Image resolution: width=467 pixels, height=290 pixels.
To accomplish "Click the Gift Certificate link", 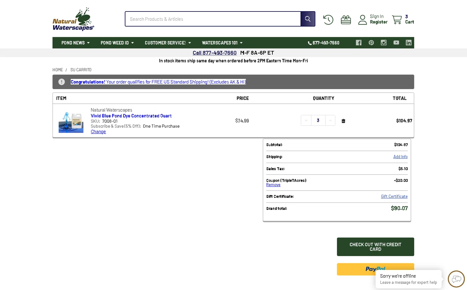I will point(394,197).
